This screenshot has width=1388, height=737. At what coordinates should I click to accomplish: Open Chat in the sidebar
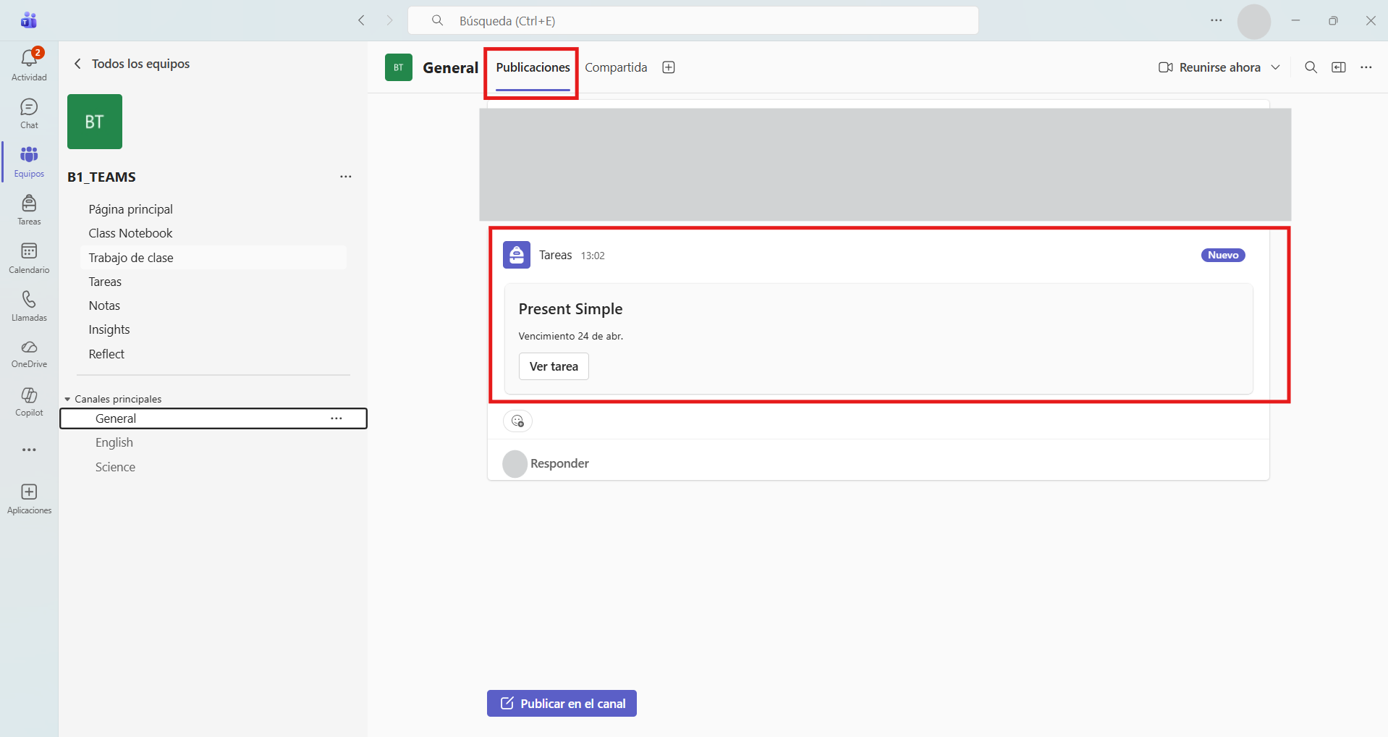click(x=29, y=114)
